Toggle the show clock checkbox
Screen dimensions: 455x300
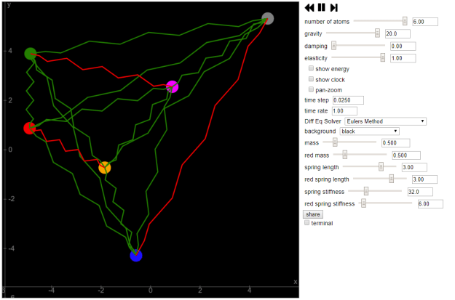(312, 79)
